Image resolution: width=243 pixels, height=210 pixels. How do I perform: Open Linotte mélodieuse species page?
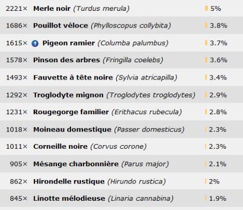[69, 199]
